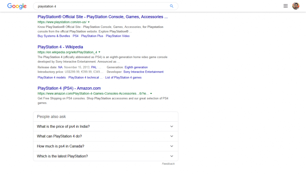The image size is (306, 174).
Task: Expand 'How much is ps4 in Canada?'
Action: [105, 146]
